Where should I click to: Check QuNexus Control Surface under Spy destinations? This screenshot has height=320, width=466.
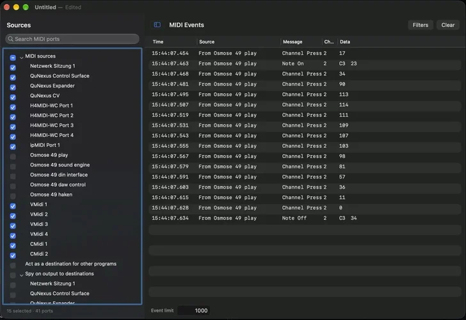[x=13, y=295]
